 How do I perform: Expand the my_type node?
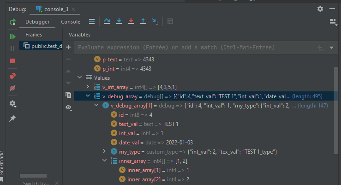104,151
